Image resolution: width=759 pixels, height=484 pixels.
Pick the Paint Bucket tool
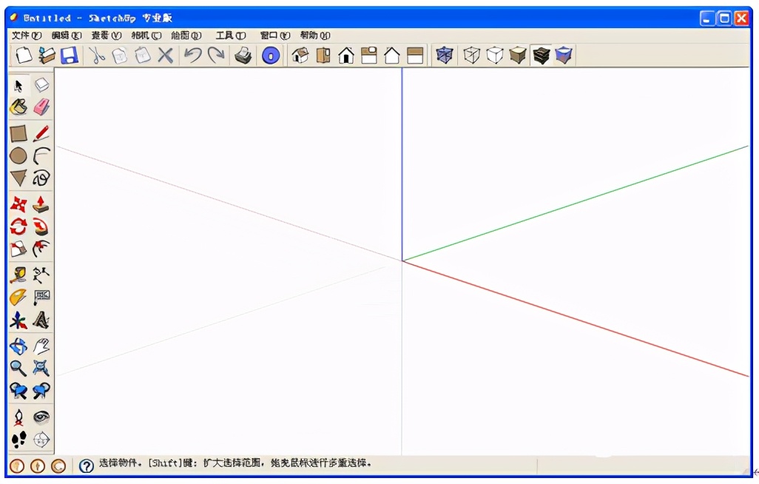(x=18, y=107)
